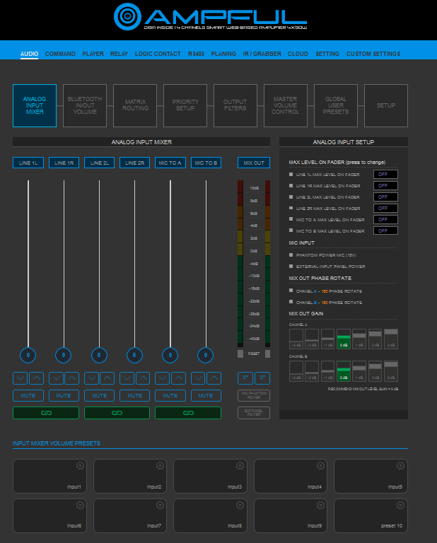Mute the LINE 2L channel
Screen dimensions: 437x543
pos(100,395)
